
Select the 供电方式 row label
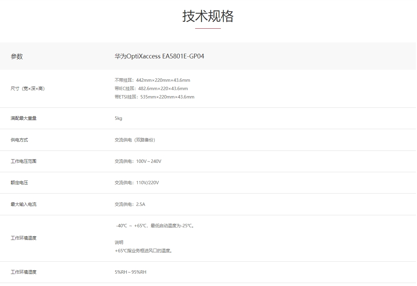coord(19,140)
